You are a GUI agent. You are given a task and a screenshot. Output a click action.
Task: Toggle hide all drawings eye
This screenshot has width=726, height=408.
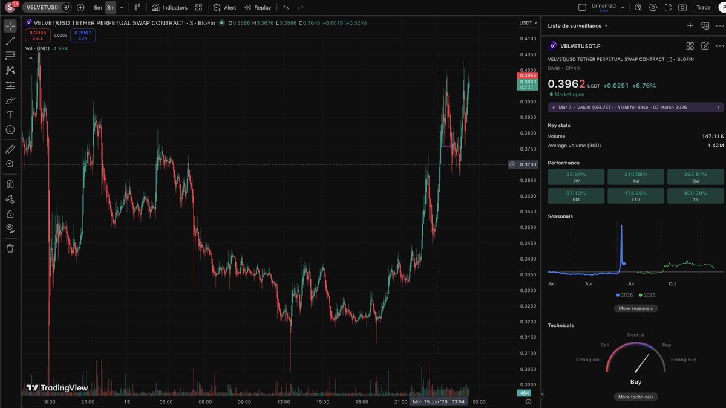pyautogui.click(x=10, y=228)
